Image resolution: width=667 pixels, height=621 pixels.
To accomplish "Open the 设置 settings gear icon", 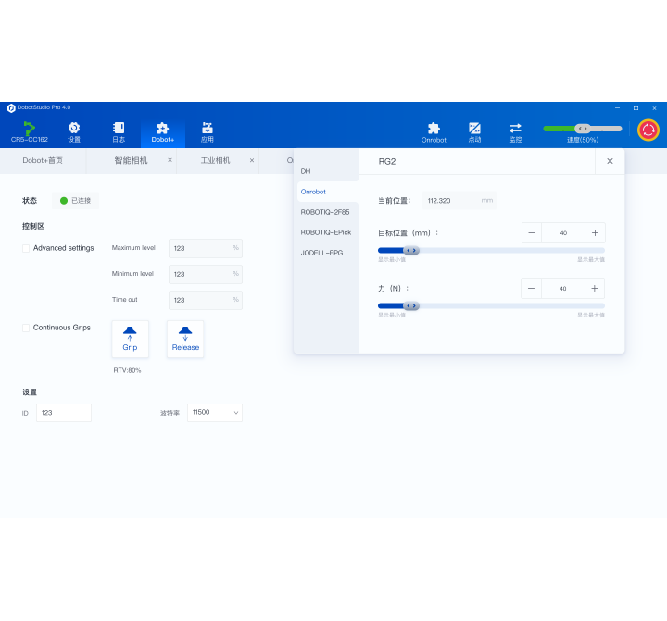I will [74, 129].
